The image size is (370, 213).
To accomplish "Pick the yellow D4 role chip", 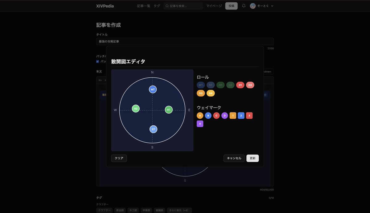I will pyautogui.click(x=211, y=93).
